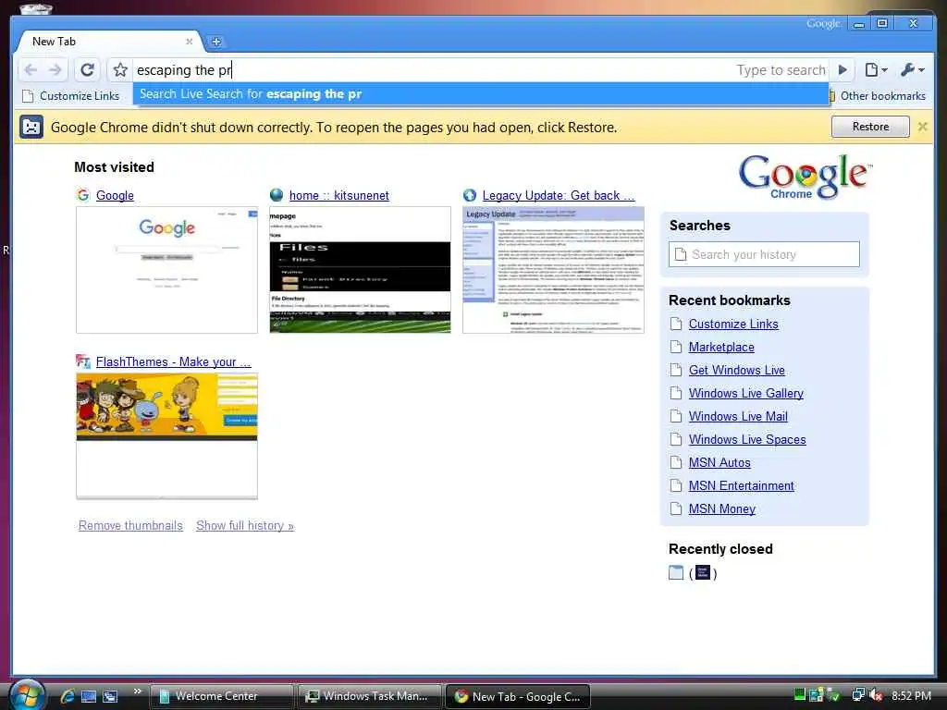Click the 8:52 PM system clock
Viewport: 947px width, 710px height.
pyautogui.click(x=911, y=695)
